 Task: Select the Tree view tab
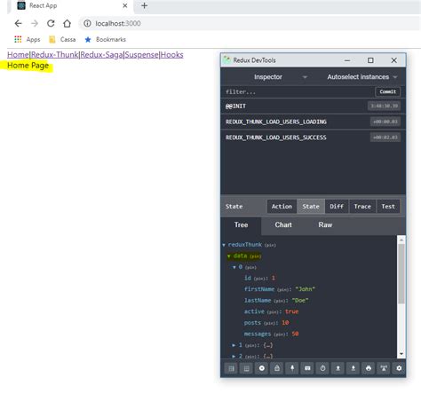click(241, 225)
